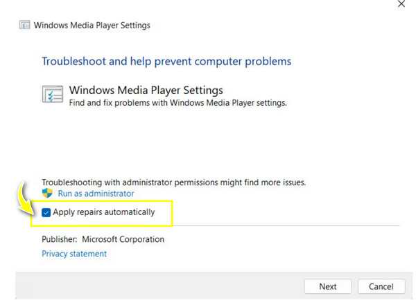
Task: Click the troubleshooter icon in the title bar
Action: (24, 26)
